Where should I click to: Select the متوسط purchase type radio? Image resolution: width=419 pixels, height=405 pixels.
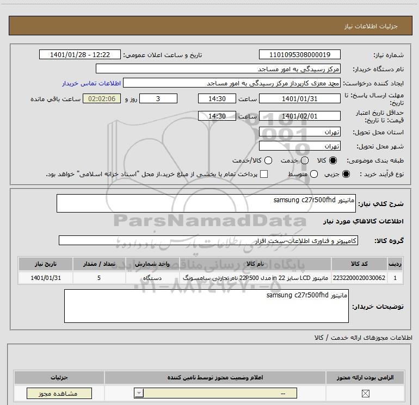click(314, 174)
